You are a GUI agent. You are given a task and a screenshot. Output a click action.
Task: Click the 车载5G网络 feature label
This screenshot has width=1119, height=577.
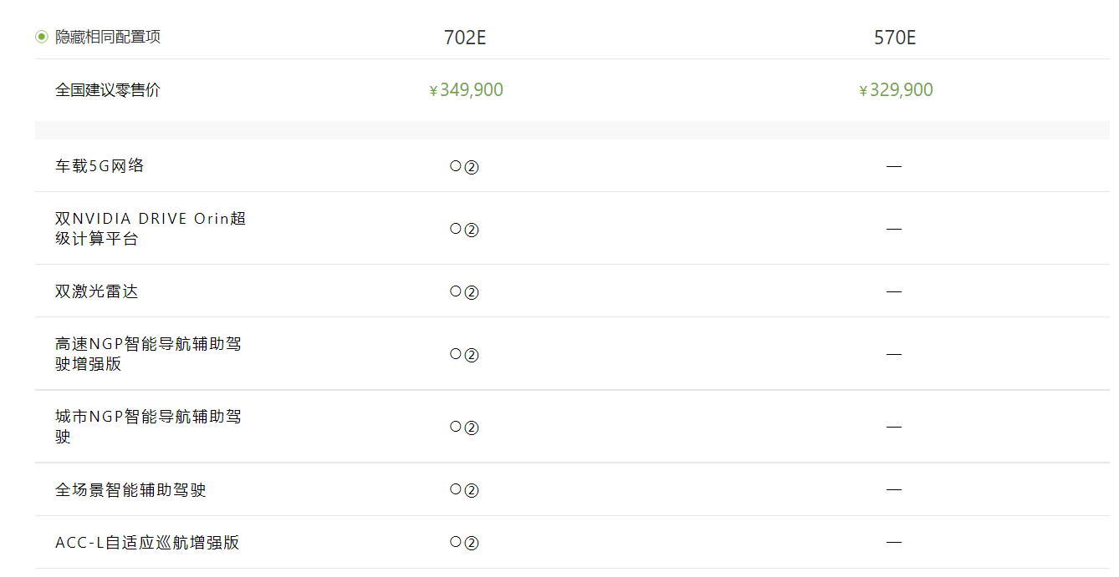click(x=100, y=166)
